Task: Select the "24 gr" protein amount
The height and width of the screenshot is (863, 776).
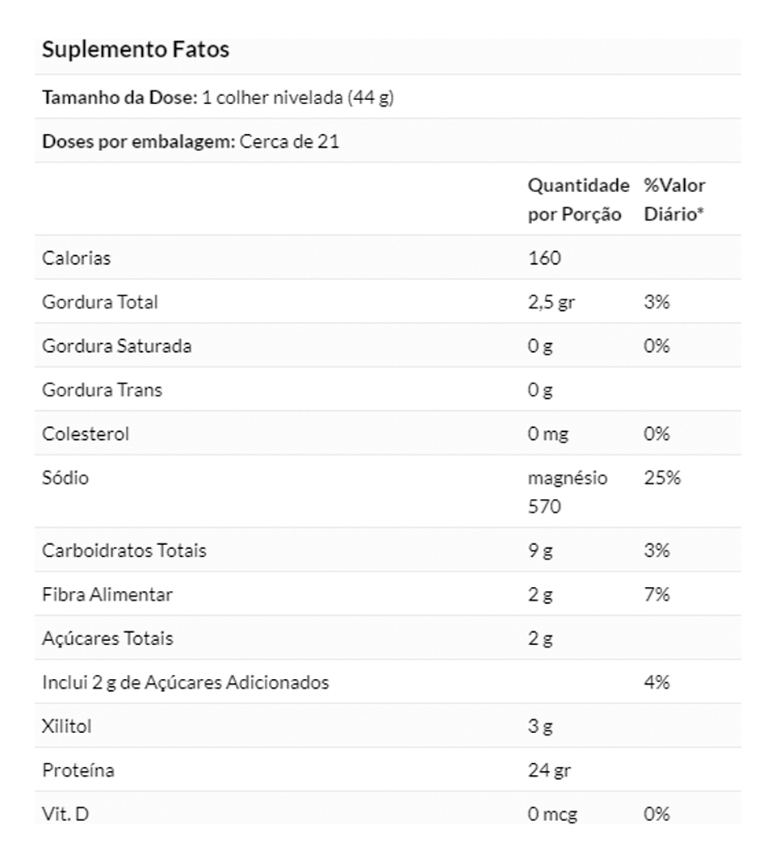Action: (x=549, y=770)
